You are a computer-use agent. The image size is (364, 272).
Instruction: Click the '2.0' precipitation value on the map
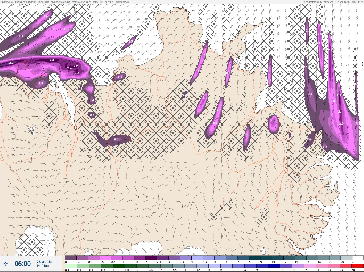pyautogui.click(x=341, y=124)
